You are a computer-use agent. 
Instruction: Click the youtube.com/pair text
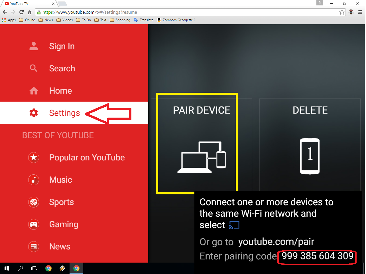pos(276,242)
